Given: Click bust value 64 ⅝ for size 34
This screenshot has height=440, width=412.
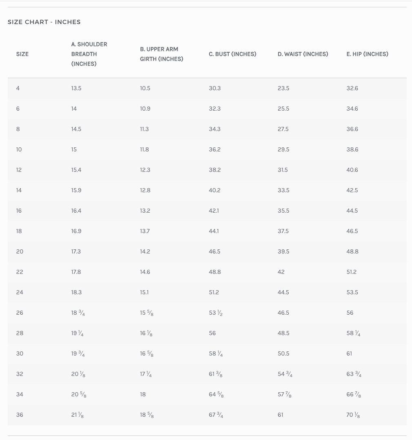Looking at the screenshot, I should 216,395.
